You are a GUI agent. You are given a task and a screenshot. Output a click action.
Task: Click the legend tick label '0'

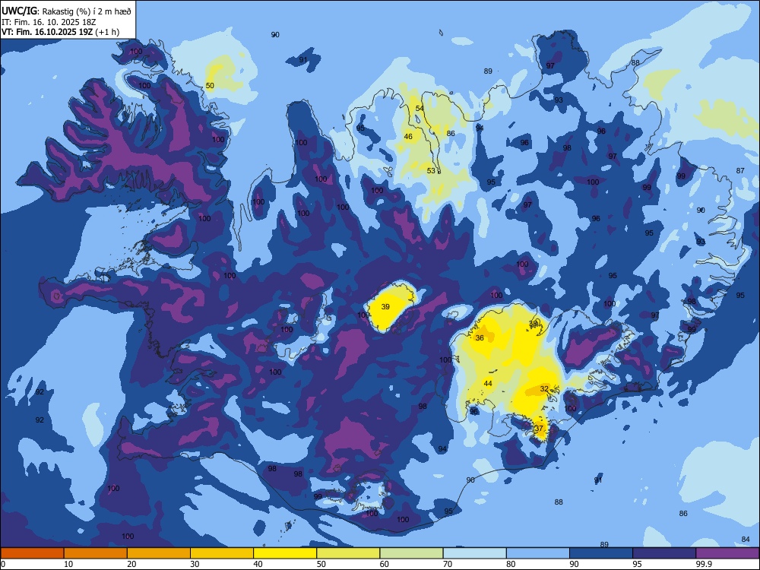pyautogui.click(x=3, y=564)
